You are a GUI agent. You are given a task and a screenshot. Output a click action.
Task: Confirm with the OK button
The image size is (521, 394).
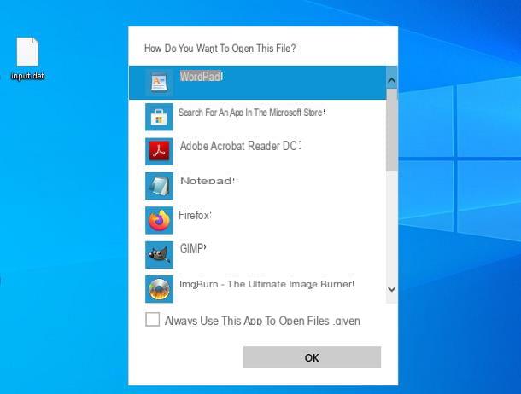click(x=312, y=357)
